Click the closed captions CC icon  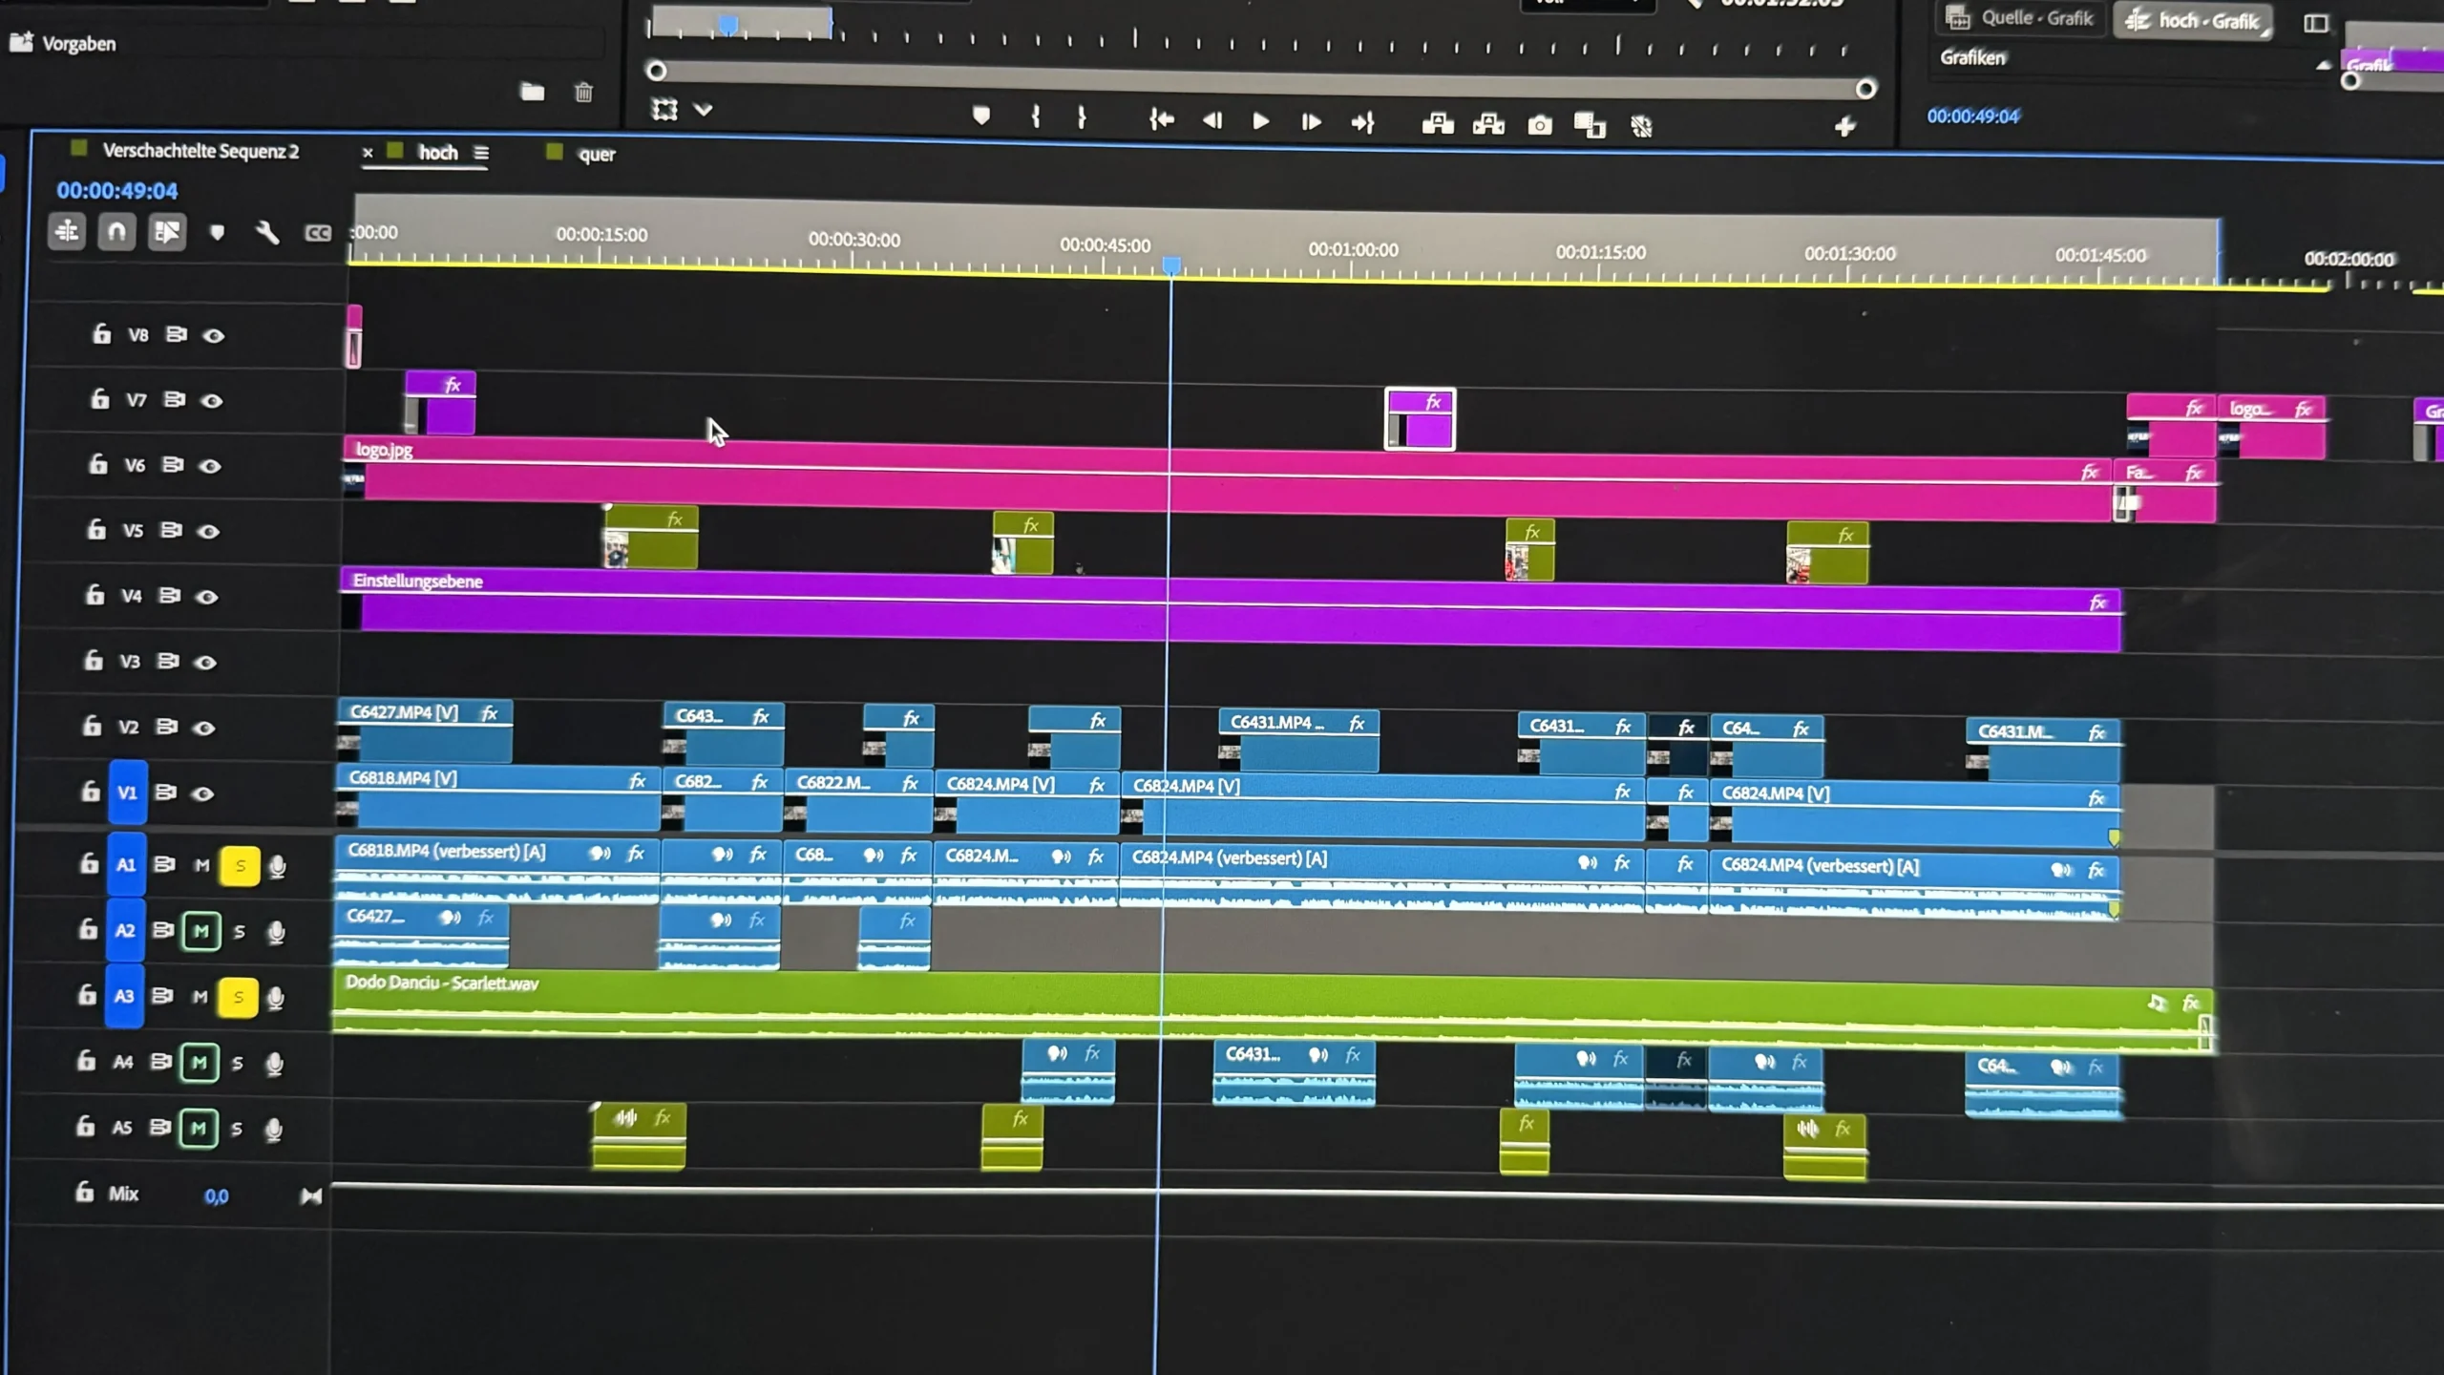click(x=318, y=233)
